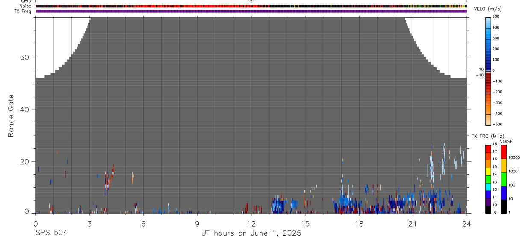This screenshot has width=525, height=242.
Task: Click hour tick label 9 on time axis
Action: (x=198, y=223)
